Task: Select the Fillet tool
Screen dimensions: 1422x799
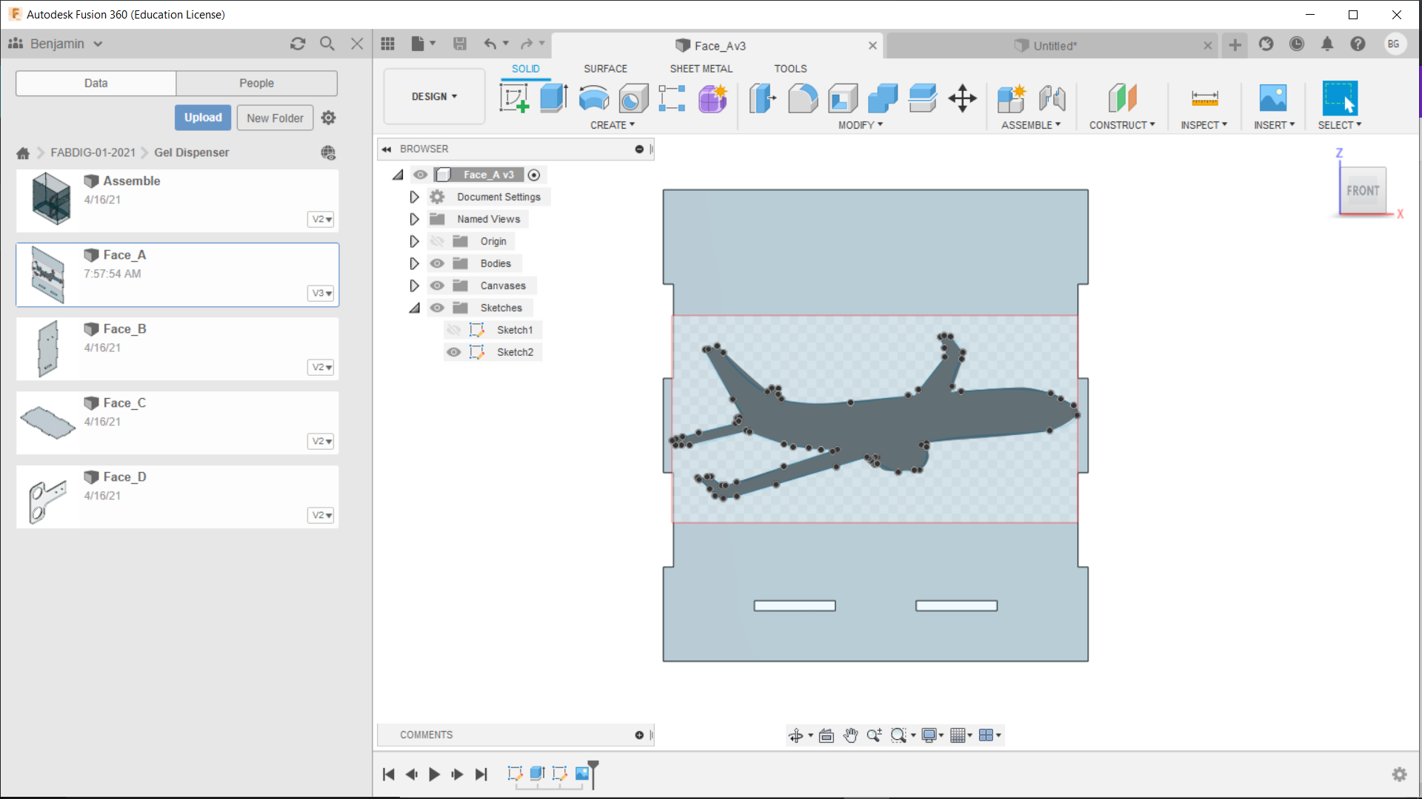Action: pos(803,98)
